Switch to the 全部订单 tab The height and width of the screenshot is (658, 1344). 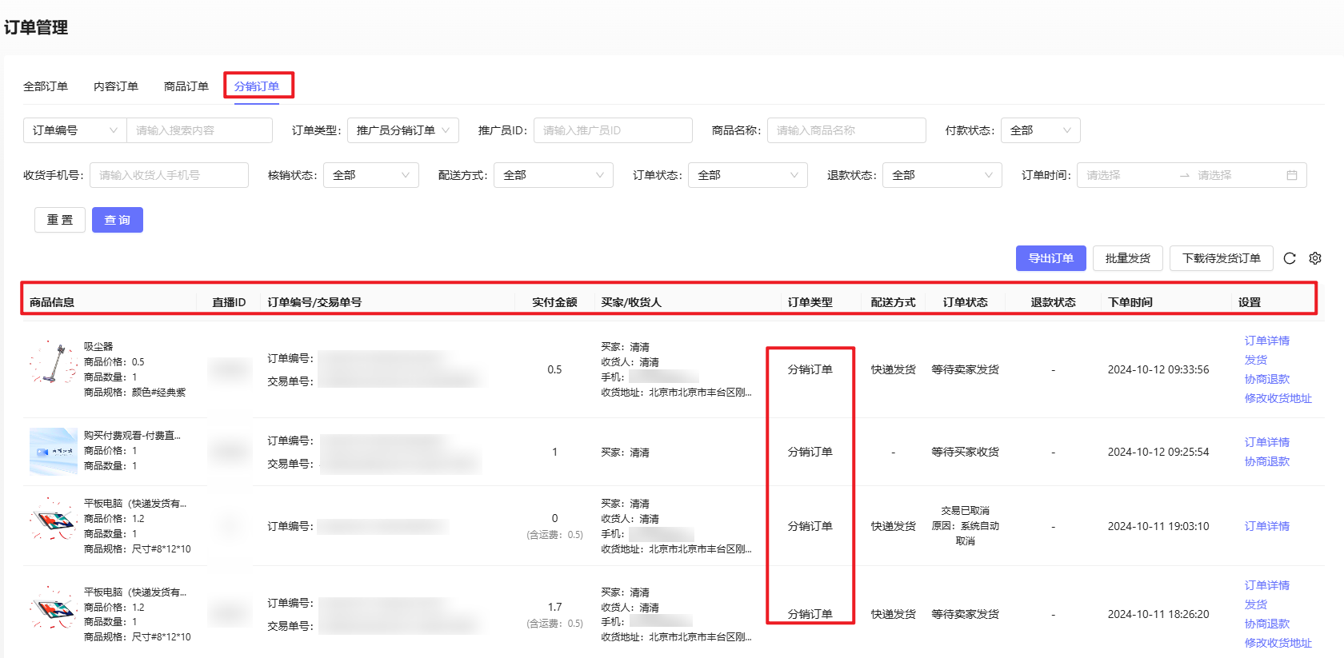46,86
